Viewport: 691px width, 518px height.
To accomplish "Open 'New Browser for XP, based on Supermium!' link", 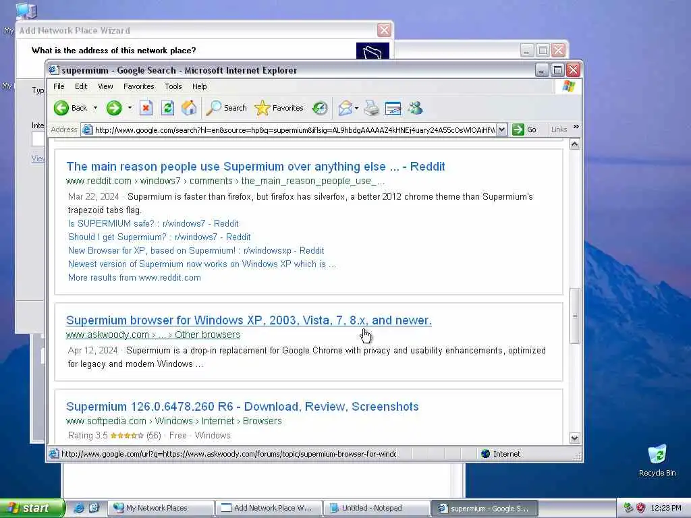I will [196, 251].
